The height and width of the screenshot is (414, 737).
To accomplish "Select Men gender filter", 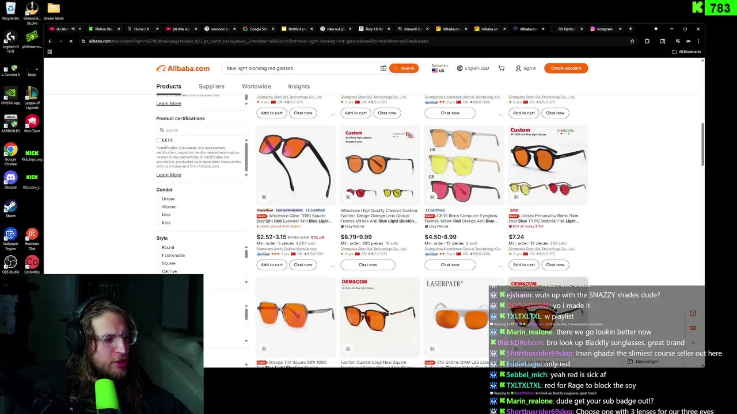I will (159, 215).
